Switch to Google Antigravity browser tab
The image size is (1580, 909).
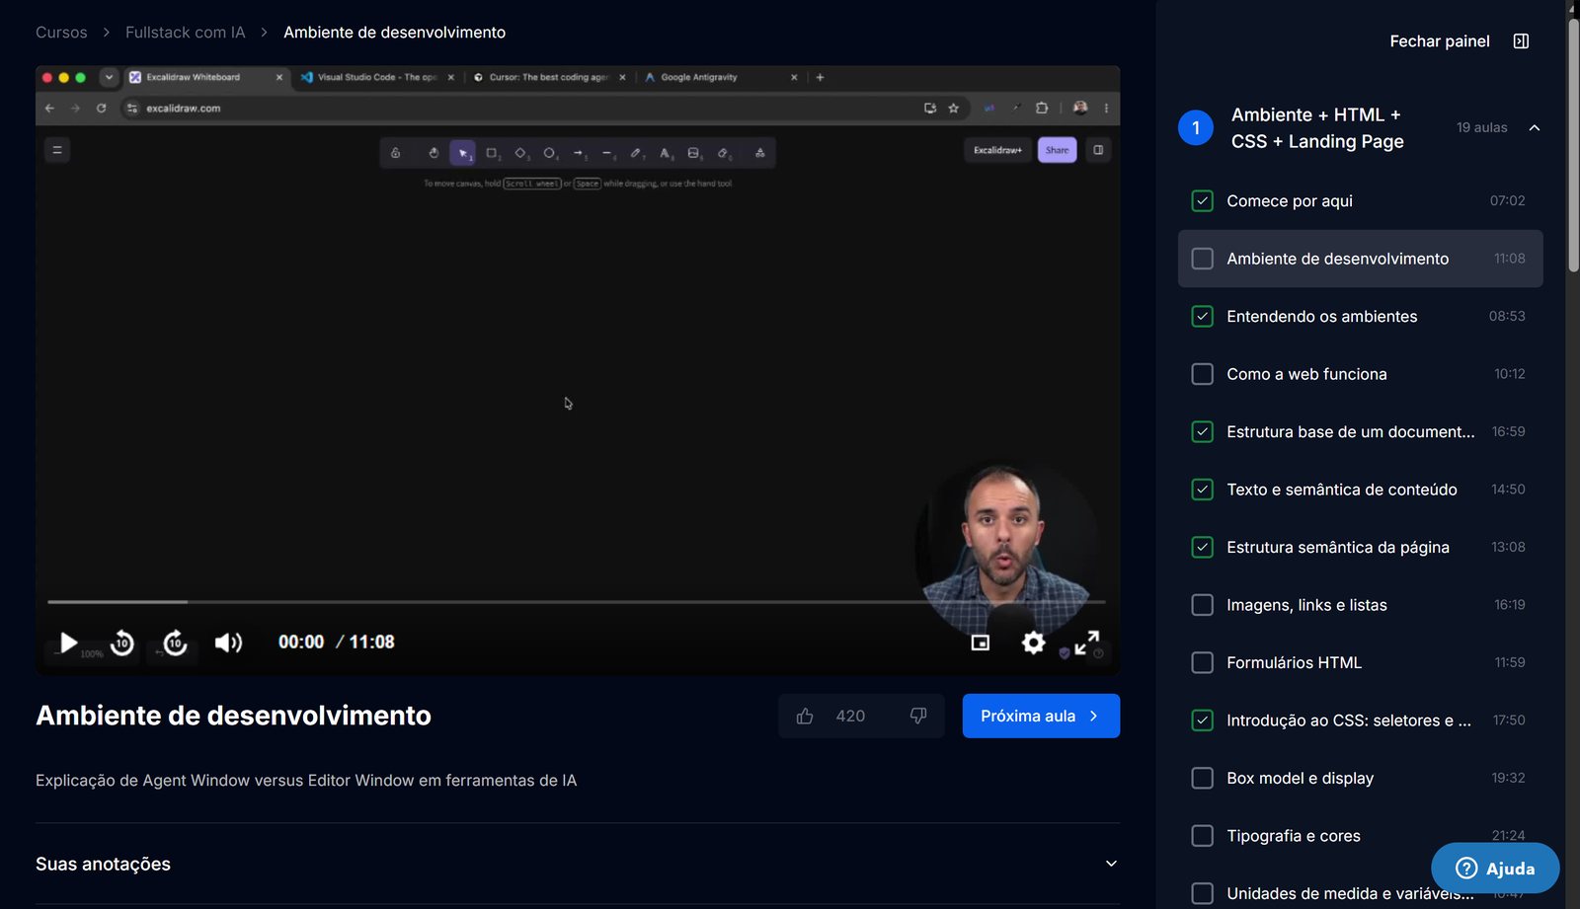point(720,77)
